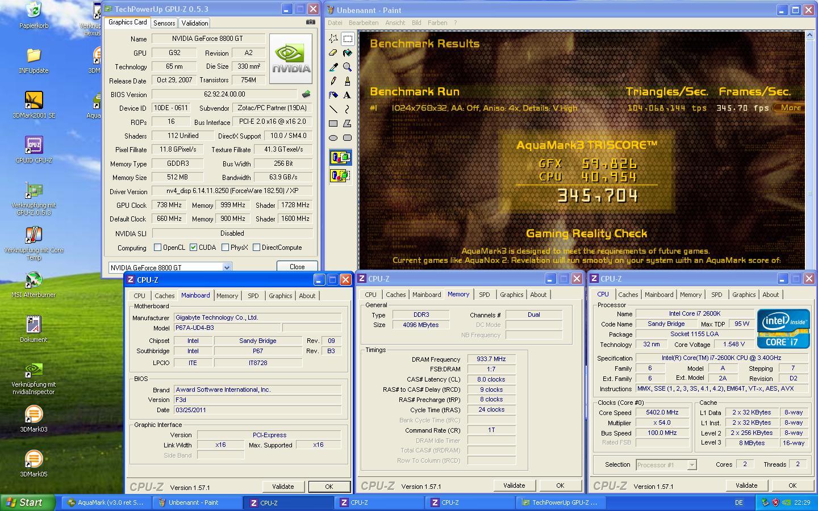Open the 3DMark05 desktop shortcut
The width and height of the screenshot is (818, 511).
(34, 463)
